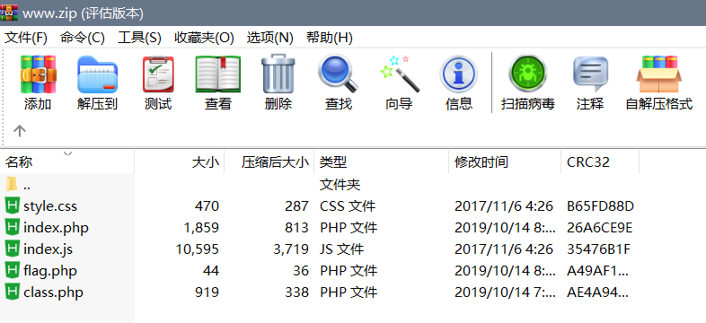The height and width of the screenshot is (323, 706).
Task: Click the 删除 (Delete) trash bin icon
Action: point(278,74)
